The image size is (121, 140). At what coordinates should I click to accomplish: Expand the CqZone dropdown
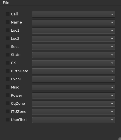[x=74, y=104]
